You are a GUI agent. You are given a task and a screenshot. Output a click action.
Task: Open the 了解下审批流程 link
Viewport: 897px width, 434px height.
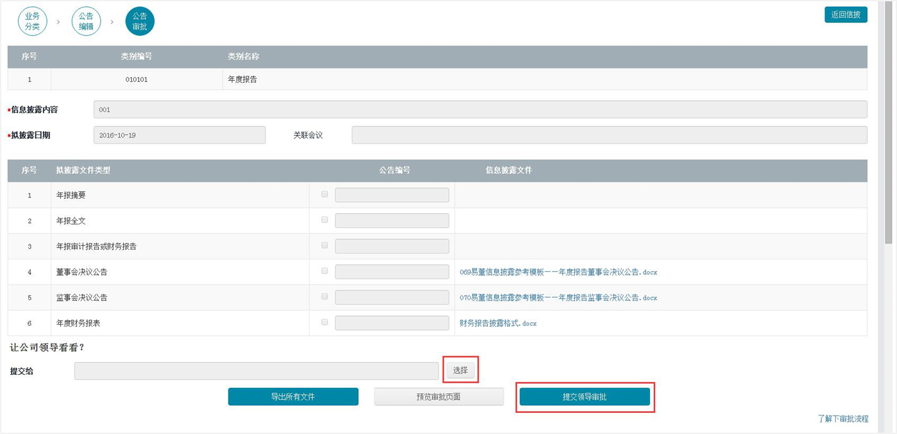(843, 419)
